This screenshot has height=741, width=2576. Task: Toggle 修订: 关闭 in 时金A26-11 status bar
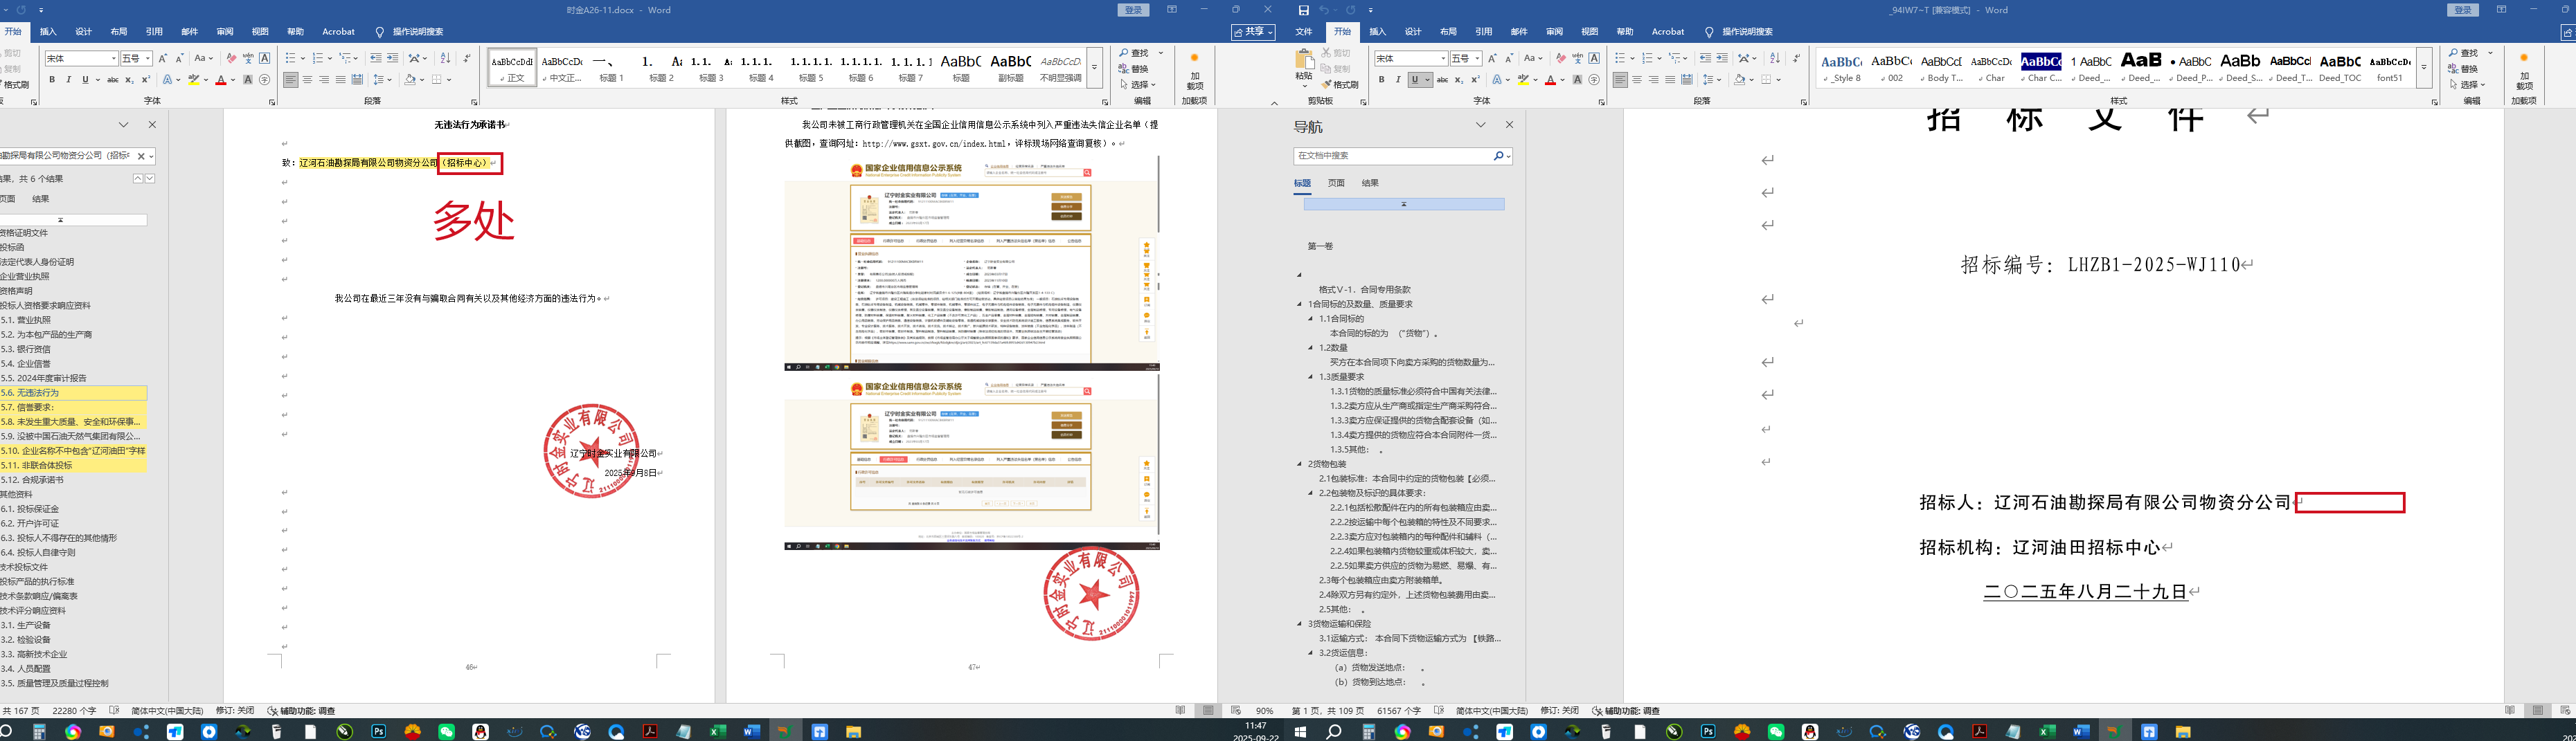(234, 711)
